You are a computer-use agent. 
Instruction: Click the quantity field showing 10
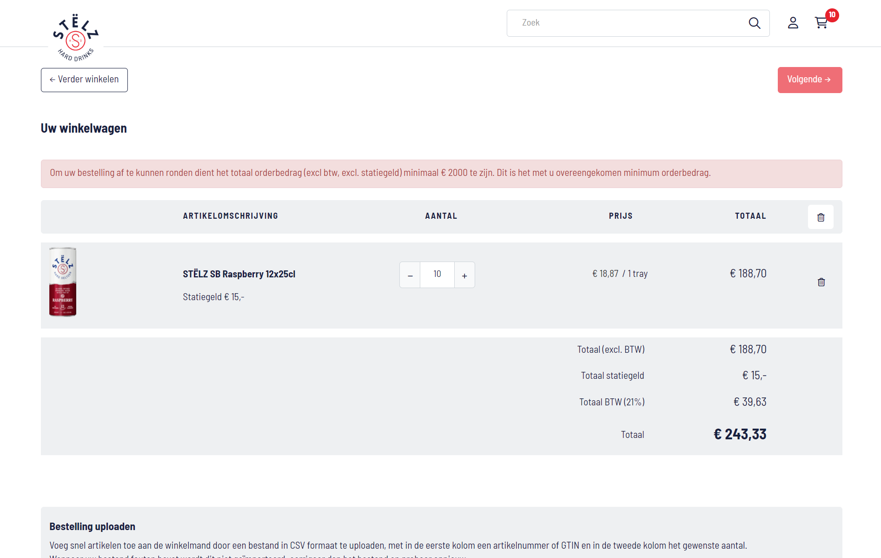(x=437, y=275)
